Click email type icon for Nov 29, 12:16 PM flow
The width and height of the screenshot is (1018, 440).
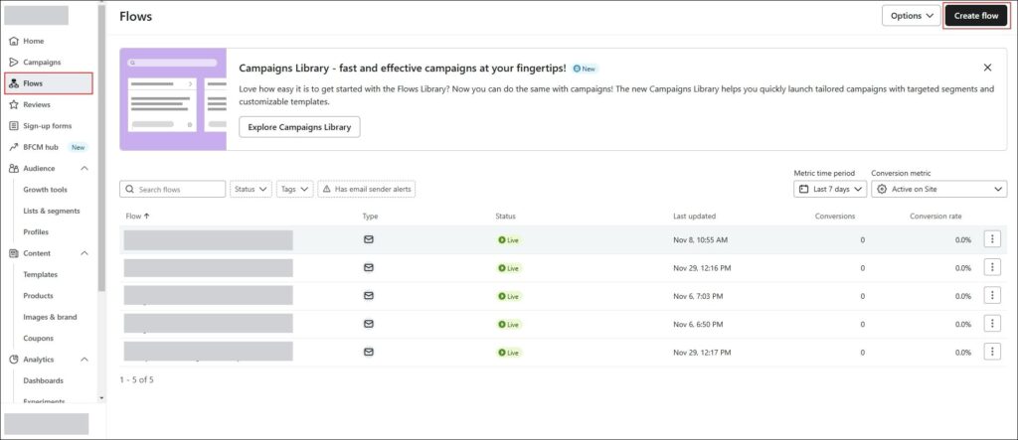tap(368, 267)
